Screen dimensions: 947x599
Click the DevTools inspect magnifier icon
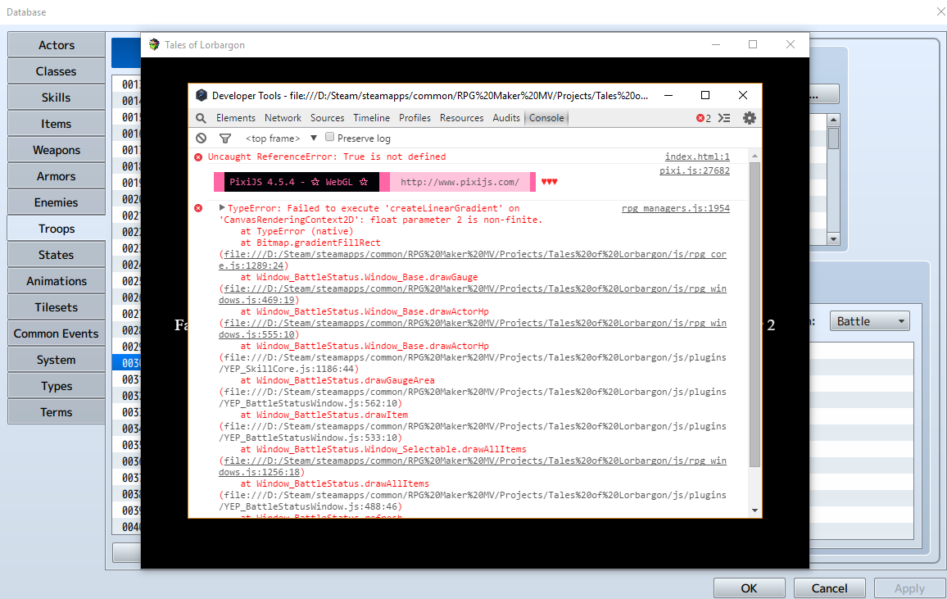pos(202,118)
